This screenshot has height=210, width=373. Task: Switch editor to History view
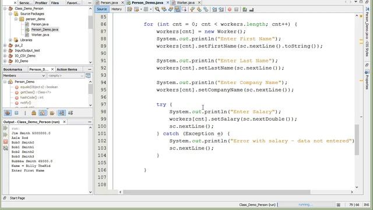coord(117,9)
